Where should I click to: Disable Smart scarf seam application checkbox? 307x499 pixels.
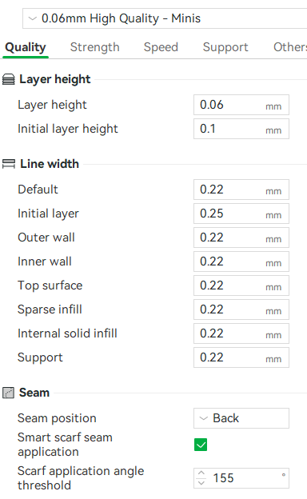201,445
